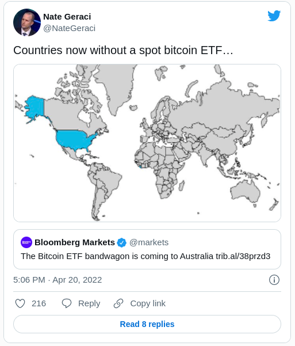Click the copy link chain icon
Screen dimensions: 295x346
118,303
